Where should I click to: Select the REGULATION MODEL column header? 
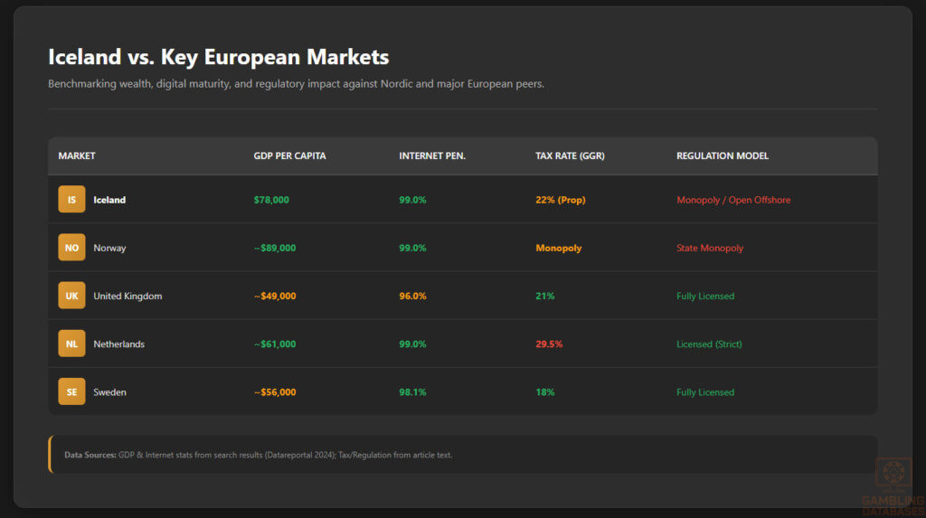(x=723, y=155)
